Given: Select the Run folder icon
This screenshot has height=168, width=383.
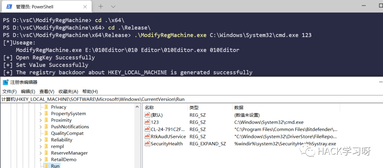Looking at the screenshot, I should 46,166.
